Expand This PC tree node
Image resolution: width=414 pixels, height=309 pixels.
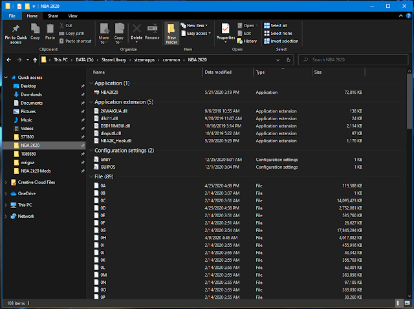(6, 205)
